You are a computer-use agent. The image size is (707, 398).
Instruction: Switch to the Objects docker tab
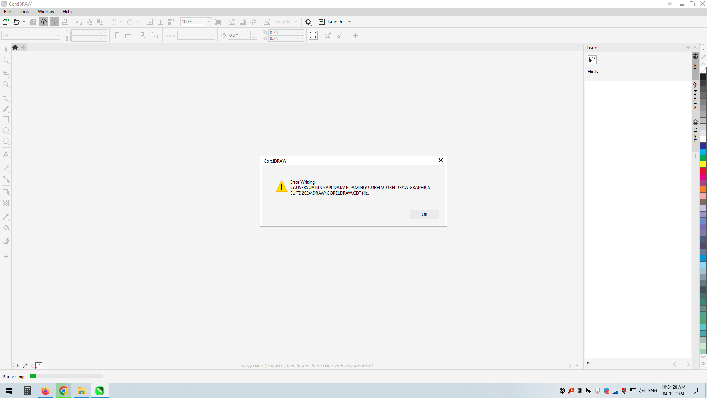coord(695,131)
